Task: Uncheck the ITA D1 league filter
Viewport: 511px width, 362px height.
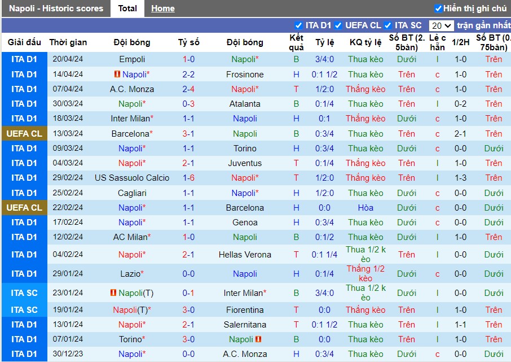Action: (x=298, y=25)
